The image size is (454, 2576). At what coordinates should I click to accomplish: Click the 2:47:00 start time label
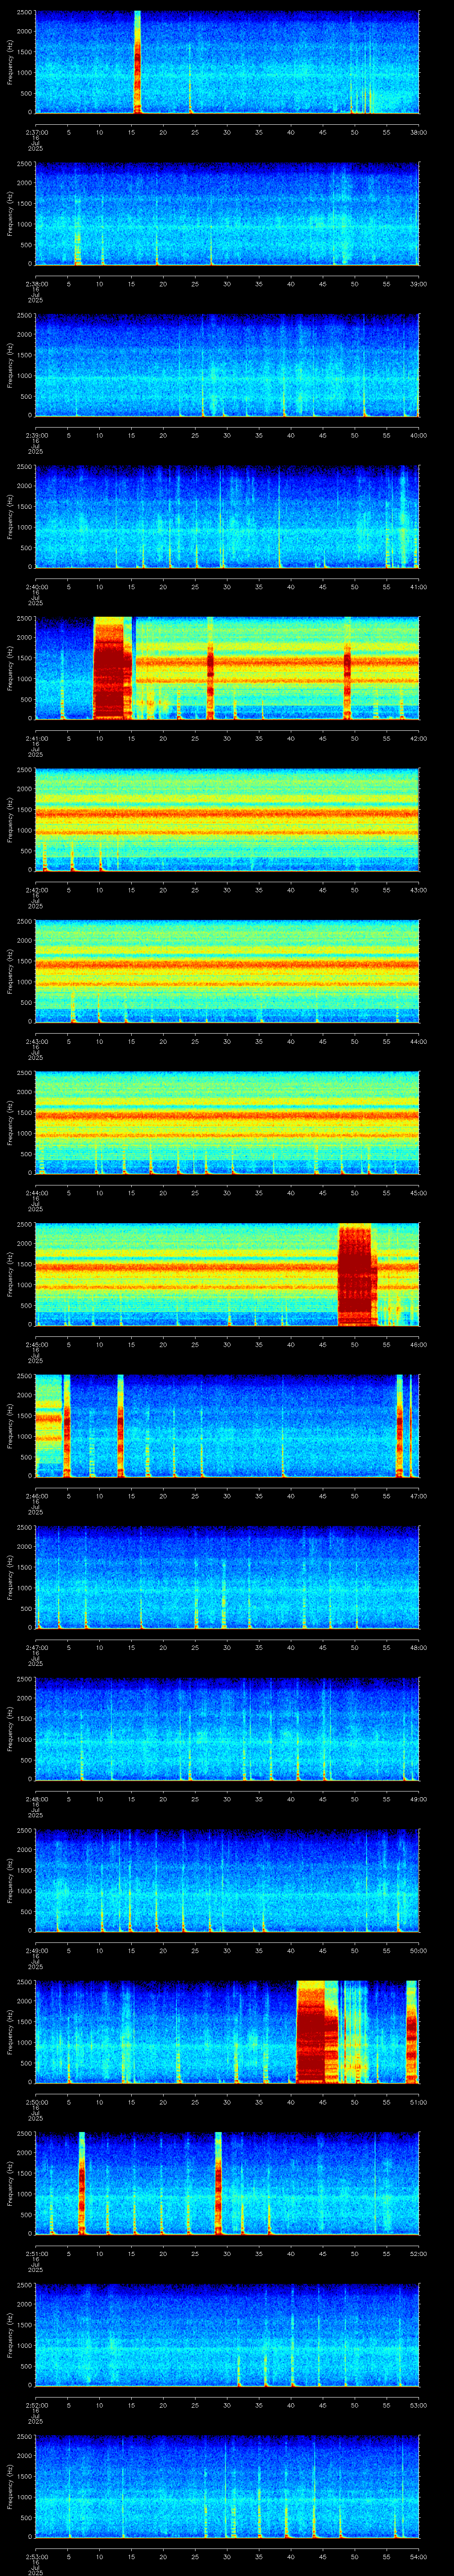(36, 1647)
